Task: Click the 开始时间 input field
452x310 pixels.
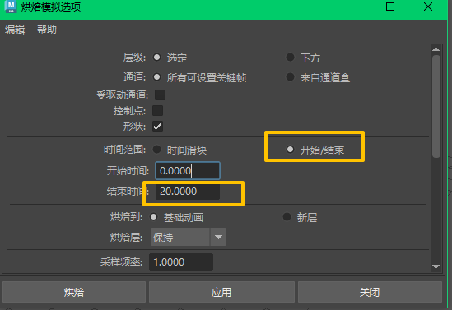Action: tap(188, 171)
